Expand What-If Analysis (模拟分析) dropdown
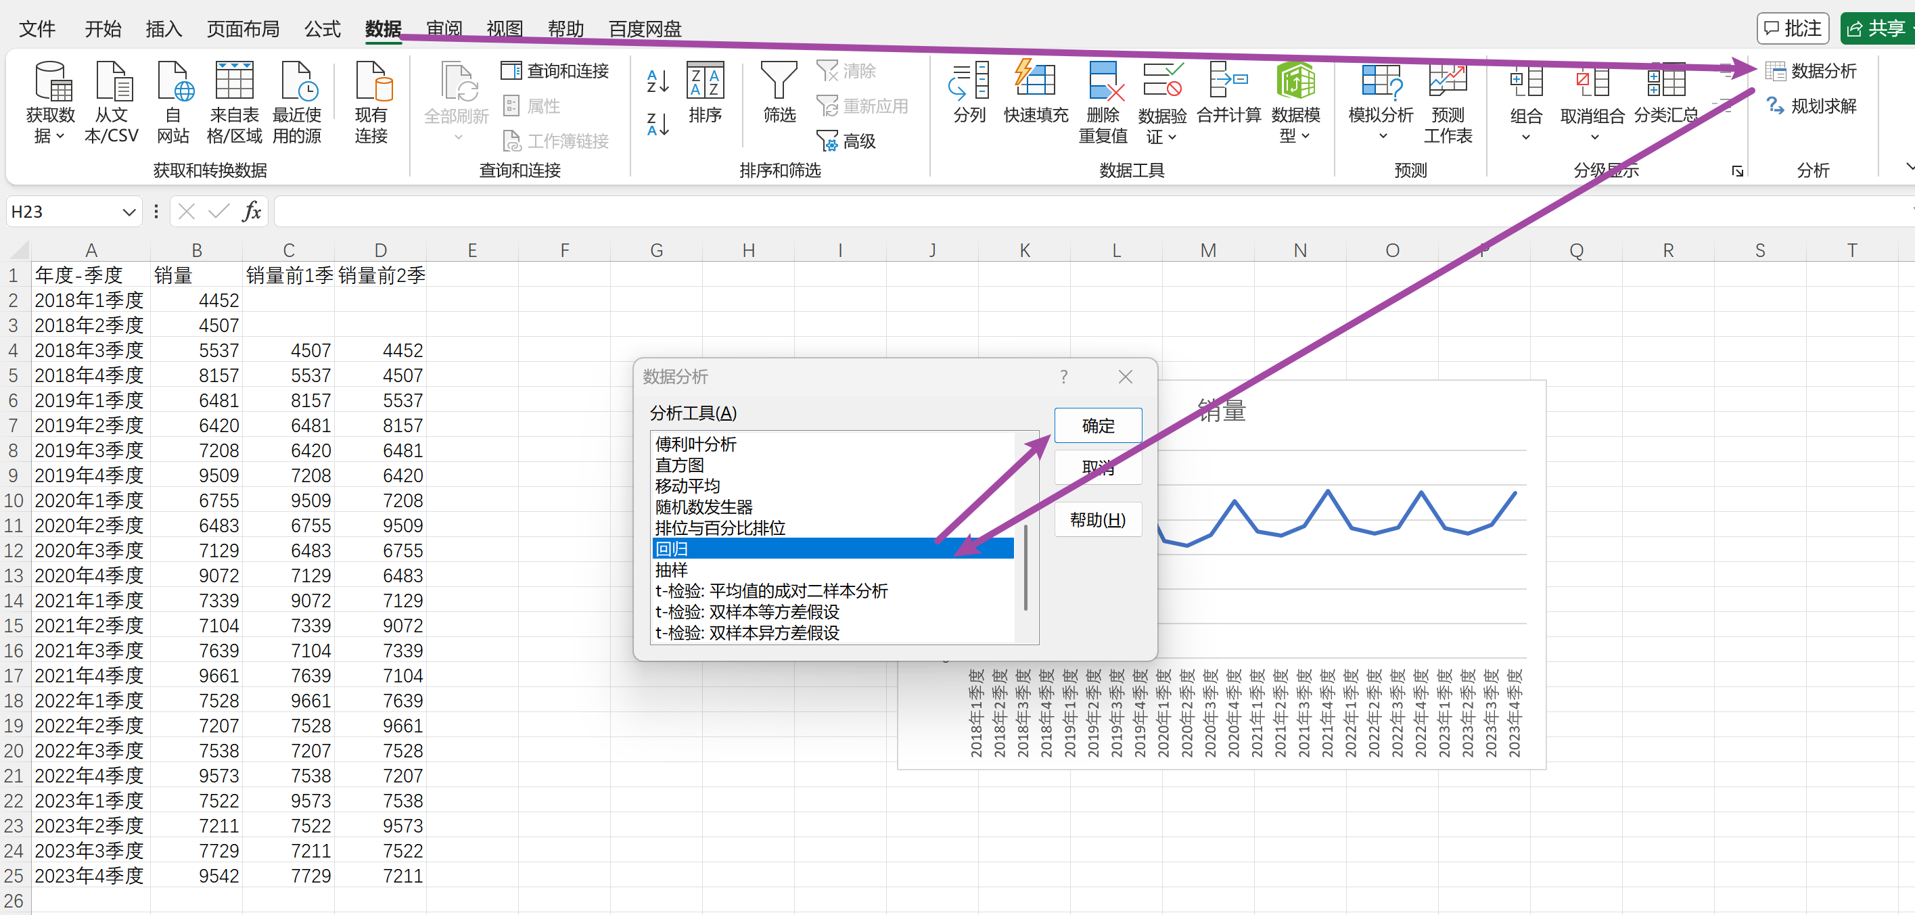Screen dimensions: 1915x915 click(1382, 136)
